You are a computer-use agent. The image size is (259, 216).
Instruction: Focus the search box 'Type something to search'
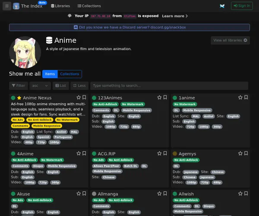169,86
